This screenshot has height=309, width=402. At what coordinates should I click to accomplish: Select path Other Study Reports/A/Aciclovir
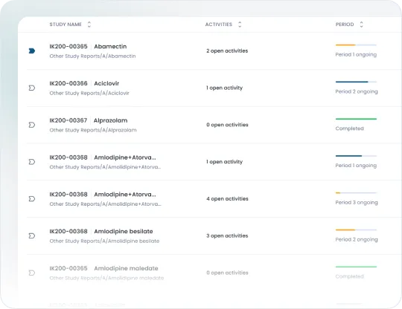click(89, 93)
